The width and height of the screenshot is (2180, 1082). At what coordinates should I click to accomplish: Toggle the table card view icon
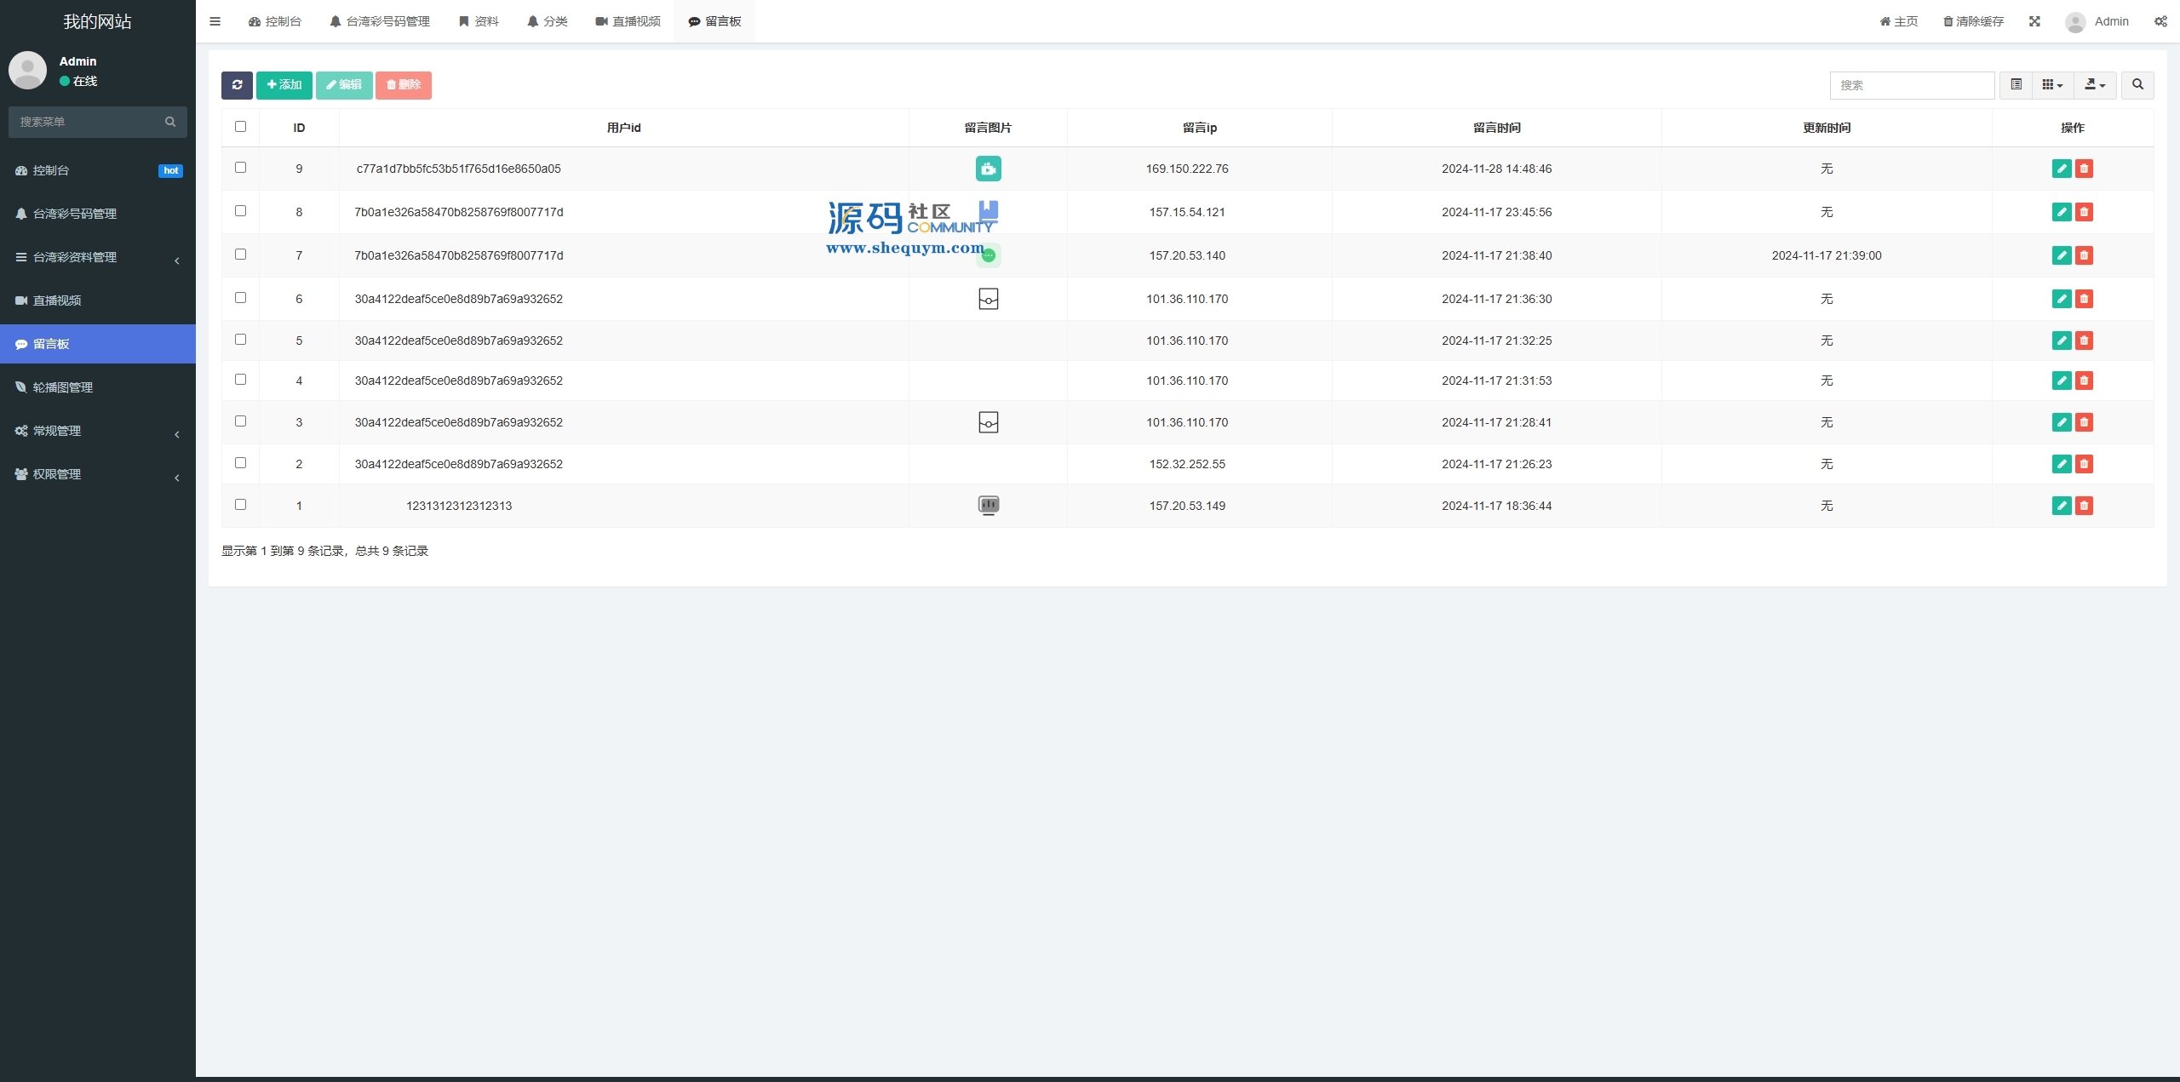(2016, 85)
